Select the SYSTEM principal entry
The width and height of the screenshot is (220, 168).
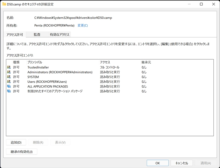110,77
